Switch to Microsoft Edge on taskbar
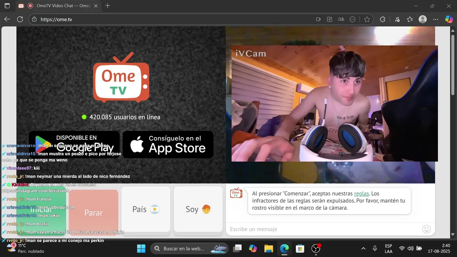This screenshot has width=457, height=257. pyautogui.click(x=284, y=248)
